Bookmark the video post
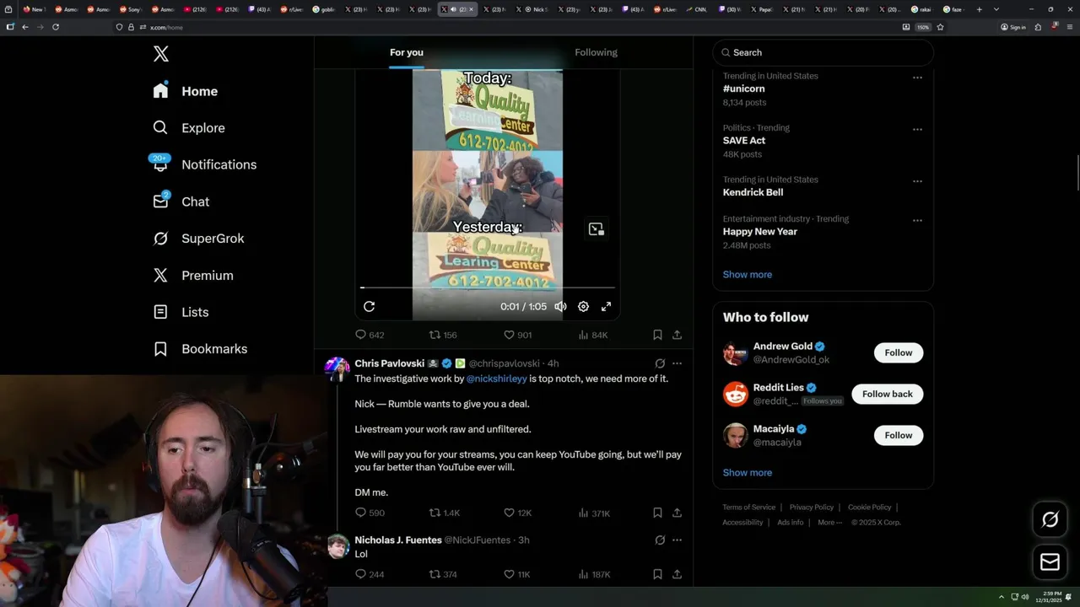This screenshot has width=1080, height=607. coord(657,335)
